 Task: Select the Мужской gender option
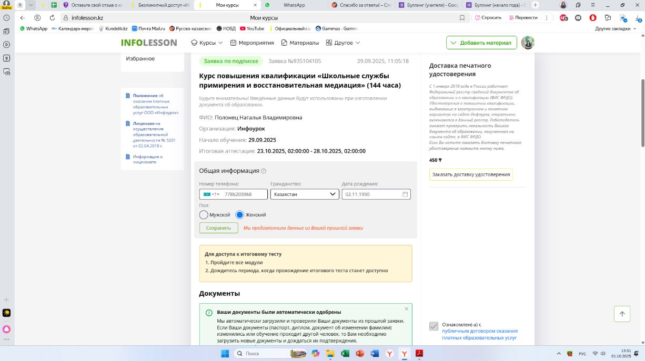pyautogui.click(x=204, y=215)
